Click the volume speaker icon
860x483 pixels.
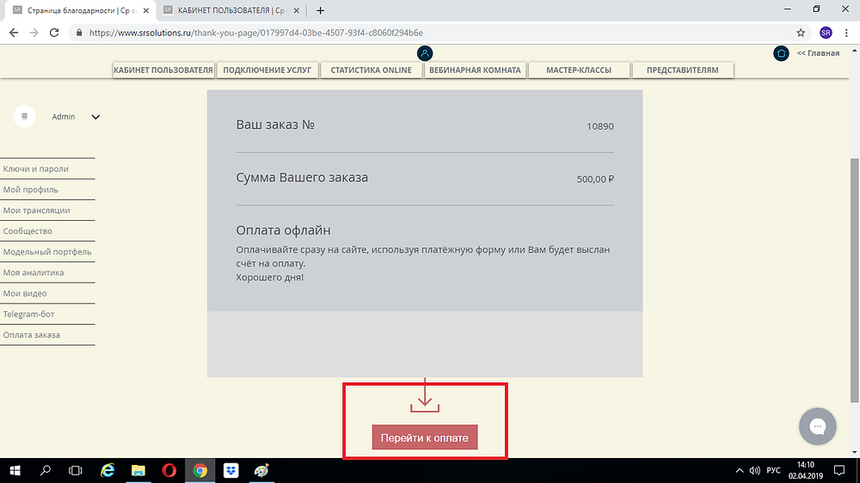click(755, 470)
